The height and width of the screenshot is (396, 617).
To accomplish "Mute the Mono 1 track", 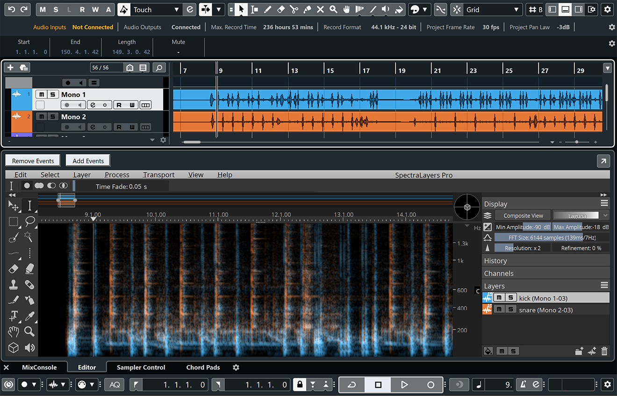I will 42,95.
